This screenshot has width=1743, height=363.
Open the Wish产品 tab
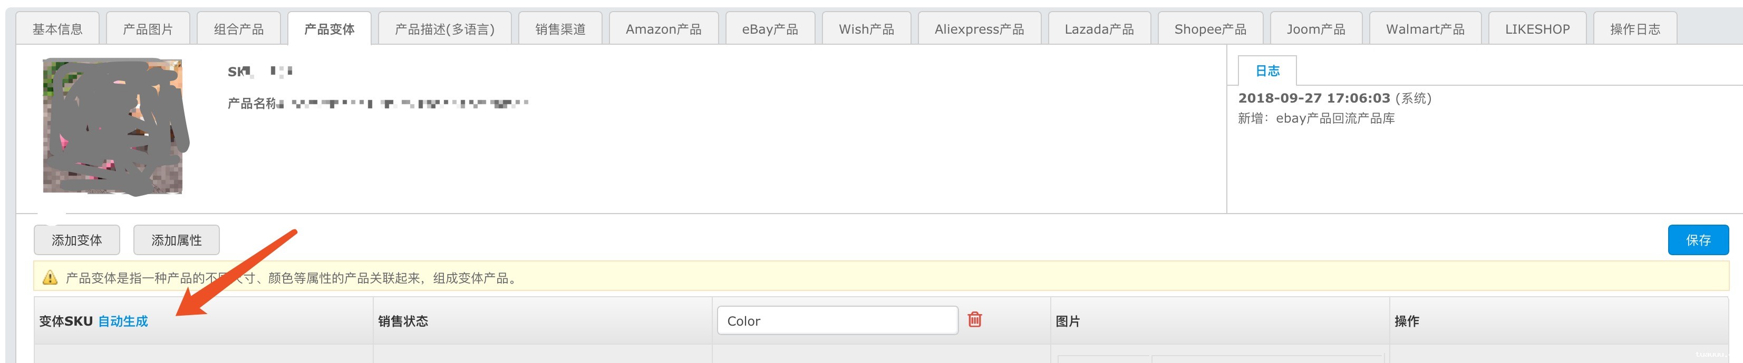point(866,29)
